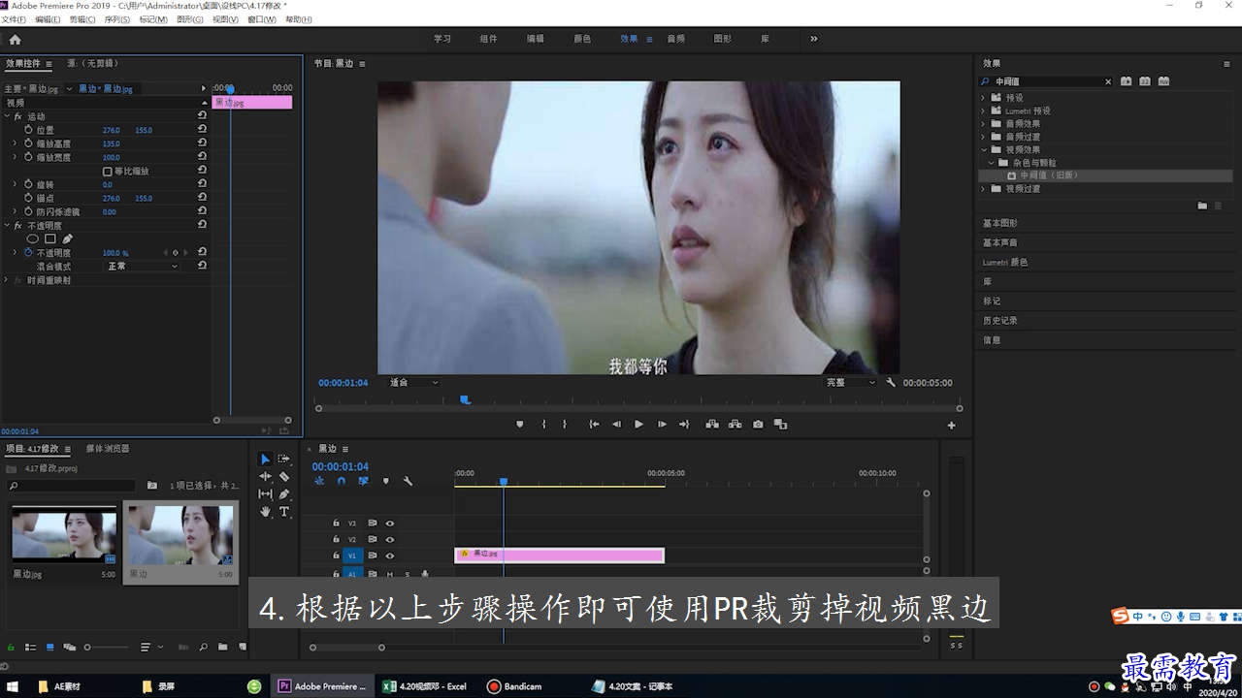Open the 序列 menu
This screenshot has width=1242, height=698.
point(116,19)
